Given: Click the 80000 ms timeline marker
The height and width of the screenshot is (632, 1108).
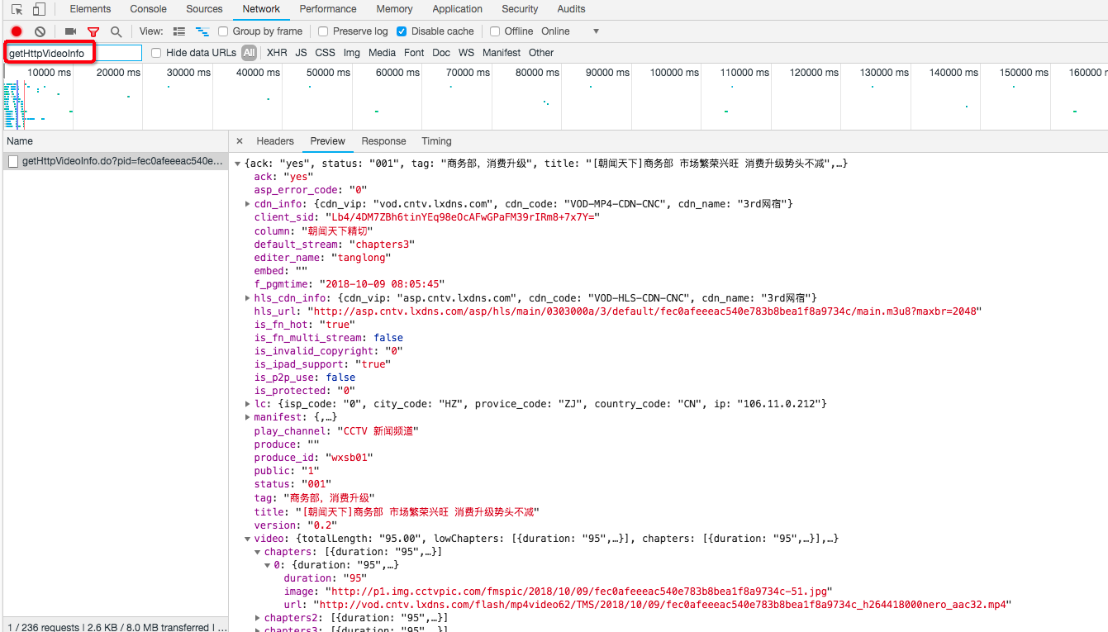Looking at the screenshot, I should (537, 73).
